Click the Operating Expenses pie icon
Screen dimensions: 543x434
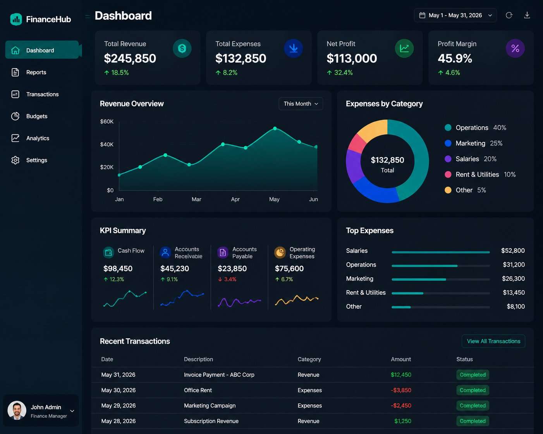point(280,253)
